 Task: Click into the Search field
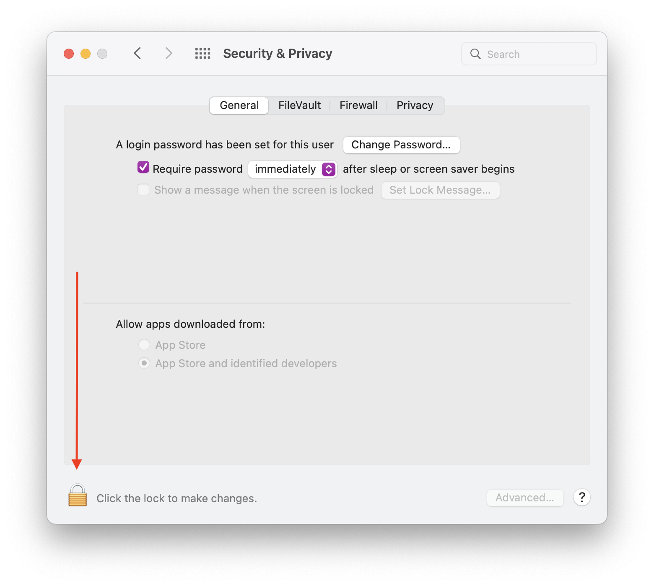529,54
